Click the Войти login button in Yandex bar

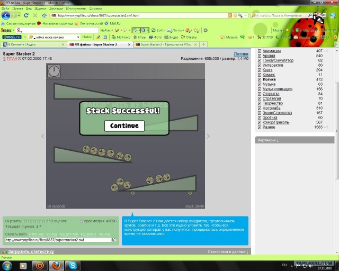158,30
